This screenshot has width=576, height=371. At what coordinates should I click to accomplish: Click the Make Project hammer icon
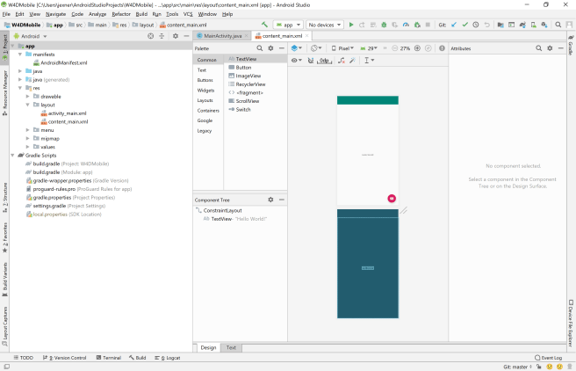click(265, 25)
